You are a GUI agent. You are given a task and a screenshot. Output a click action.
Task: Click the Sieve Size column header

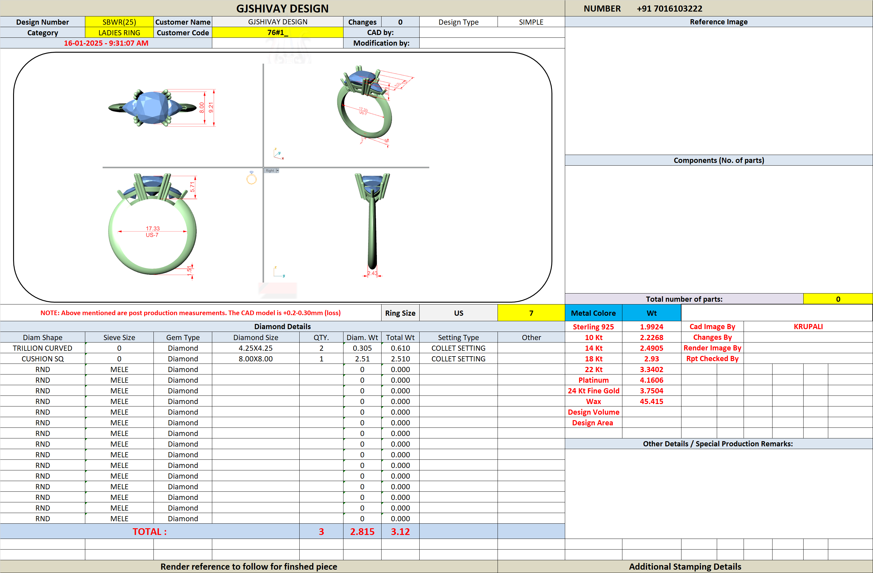(x=119, y=337)
